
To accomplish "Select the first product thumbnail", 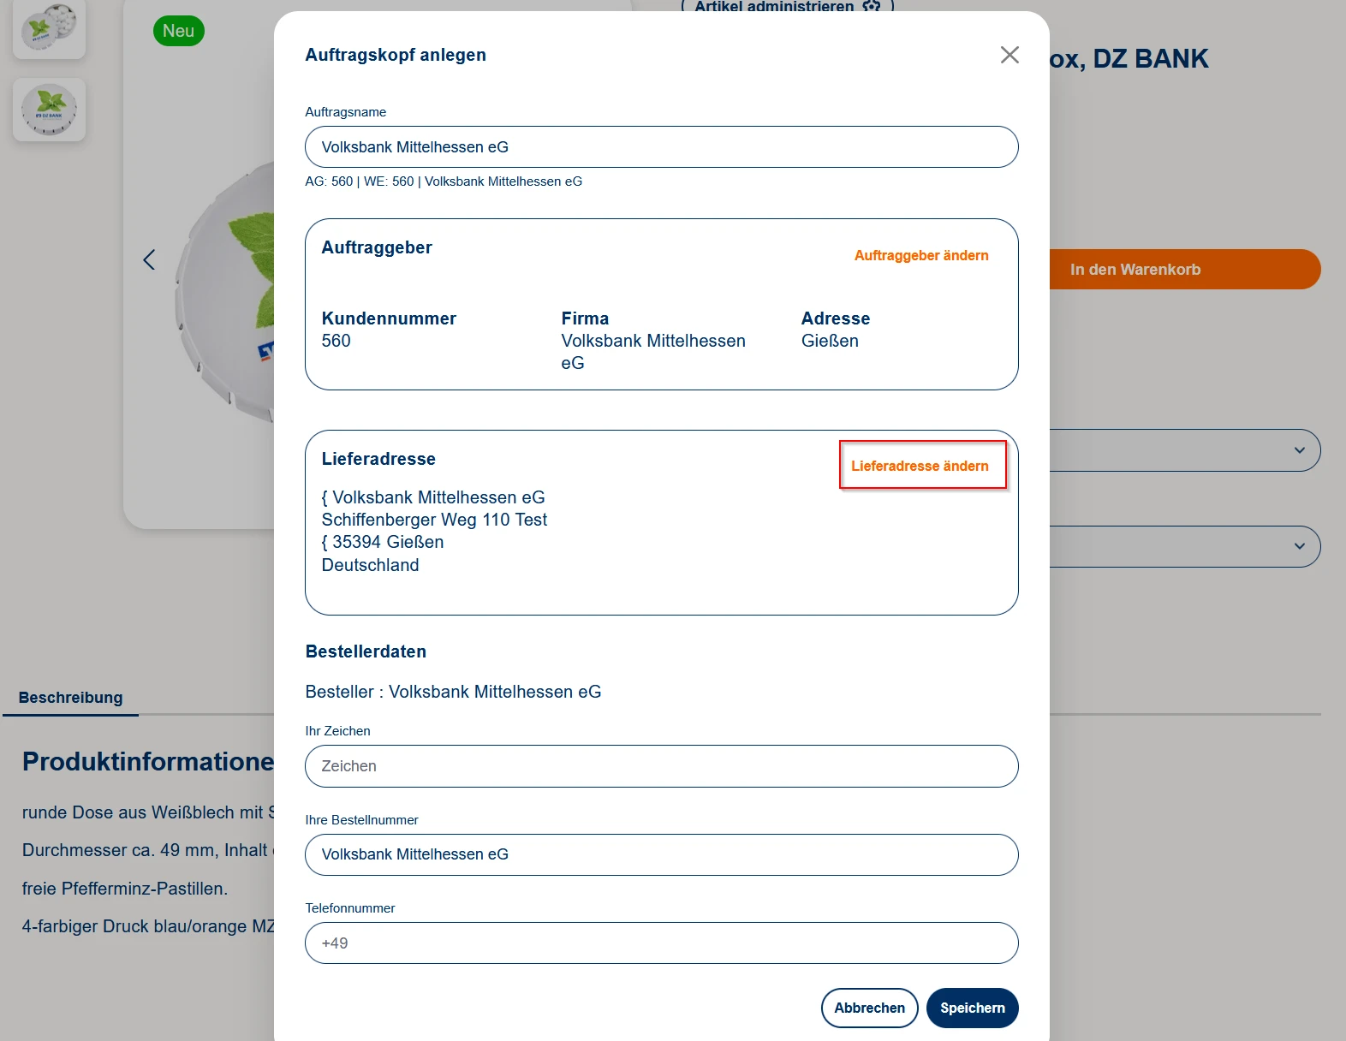I will pos(49,29).
